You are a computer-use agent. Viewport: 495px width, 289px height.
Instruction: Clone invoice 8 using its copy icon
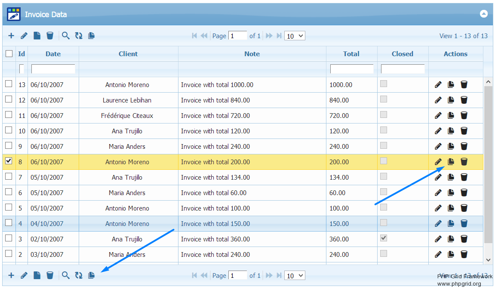451,162
